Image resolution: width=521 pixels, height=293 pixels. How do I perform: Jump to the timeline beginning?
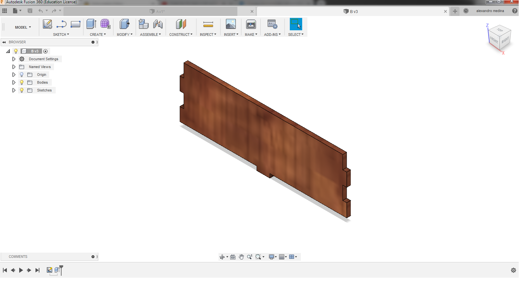coord(5,270)
